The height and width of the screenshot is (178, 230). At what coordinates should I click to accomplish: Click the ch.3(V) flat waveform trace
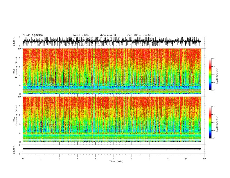(x=112, y=149)
